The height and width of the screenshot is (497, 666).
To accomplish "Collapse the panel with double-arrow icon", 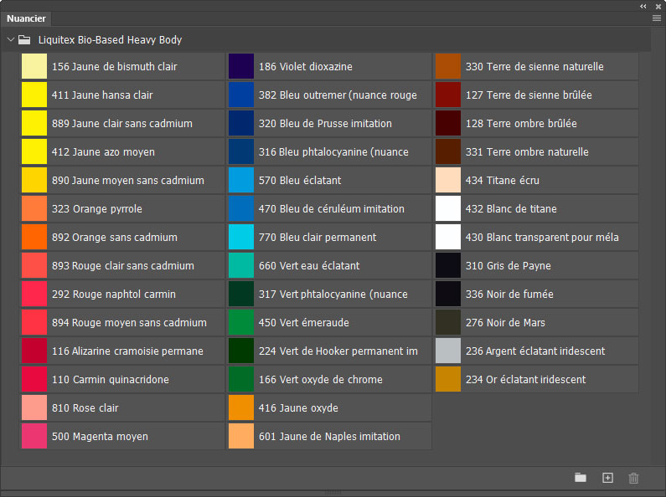I will tap(643, 5).
